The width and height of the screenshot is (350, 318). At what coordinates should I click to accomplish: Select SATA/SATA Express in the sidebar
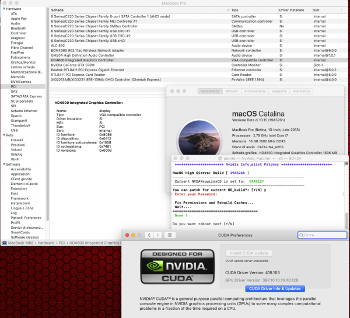coord(26,96)
